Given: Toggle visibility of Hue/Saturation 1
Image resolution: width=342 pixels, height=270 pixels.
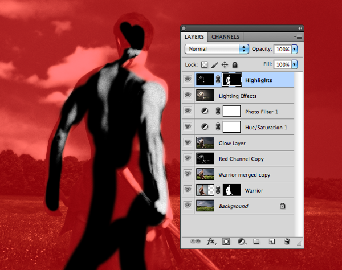Looking at the screenshot, I should click(x=188, y=127).
